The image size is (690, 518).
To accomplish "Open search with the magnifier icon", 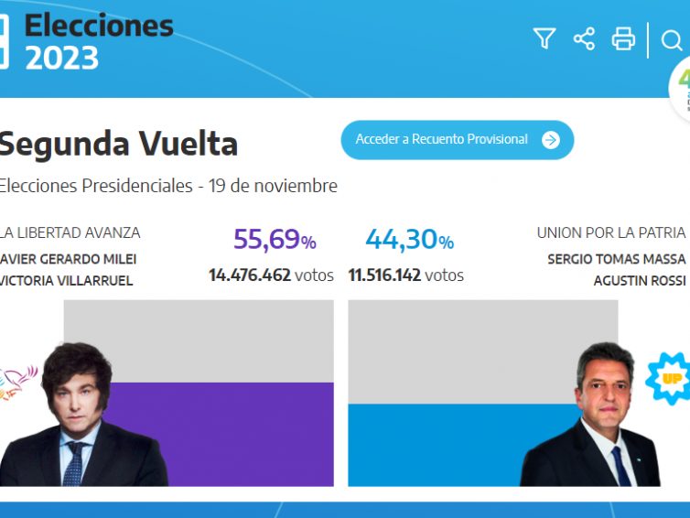I will (672, 39).
